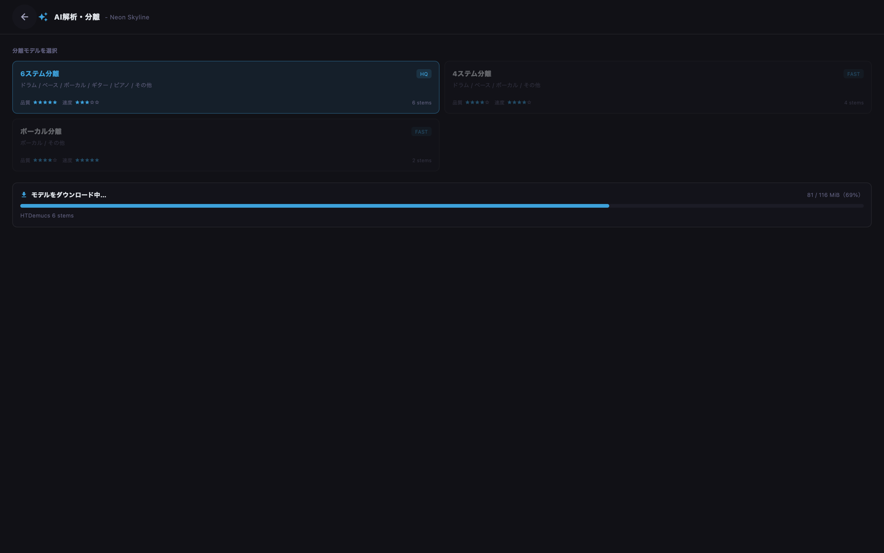Click the 'HTDemucs 6 stems' label

coord(47,216)
